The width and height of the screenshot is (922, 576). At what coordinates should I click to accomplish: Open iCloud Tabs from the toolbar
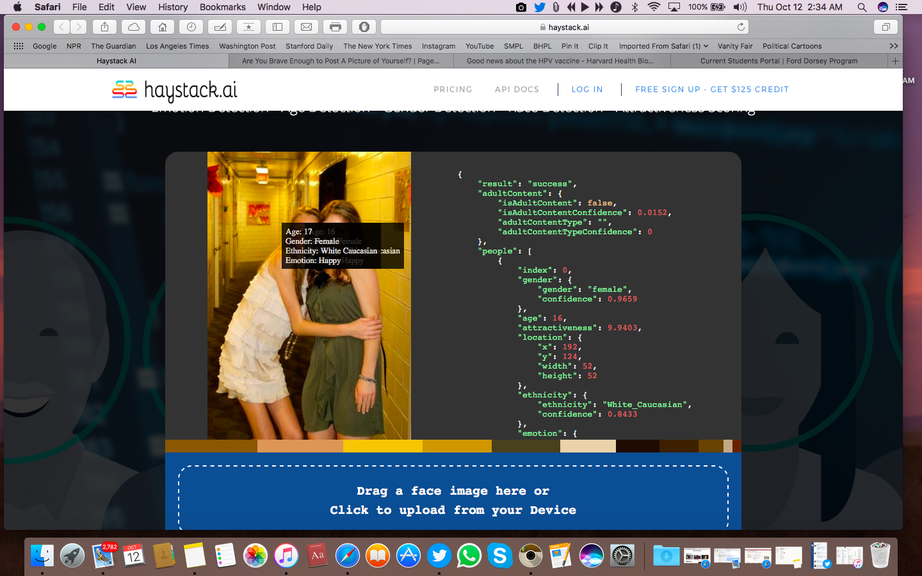tap(134, 27)
